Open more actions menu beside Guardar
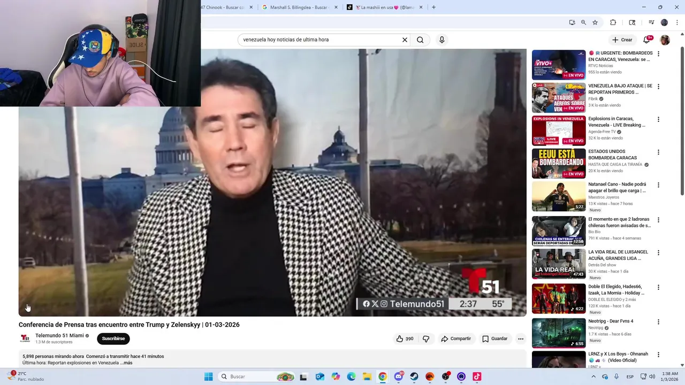 point(521,338)
